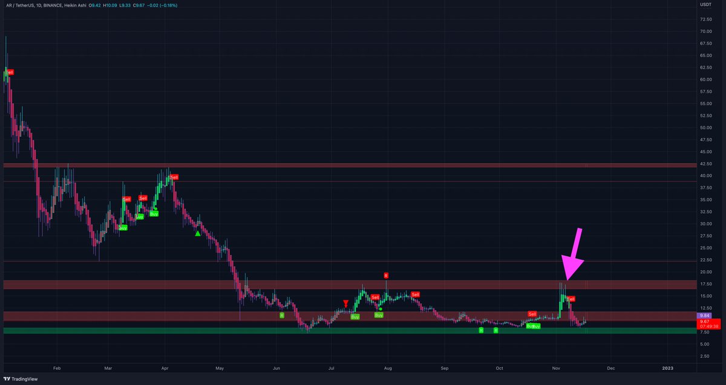Click the Sell label near the early-April highs
Image resolution: width=726 pixels, height=385 pixels.
click(x=174, y=177)
